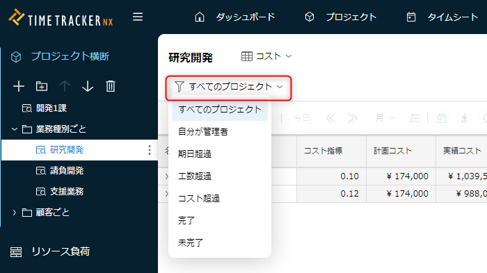Click the indent lines toolbar icon
This screenshot has height=273, width=487.
[415, 118]
